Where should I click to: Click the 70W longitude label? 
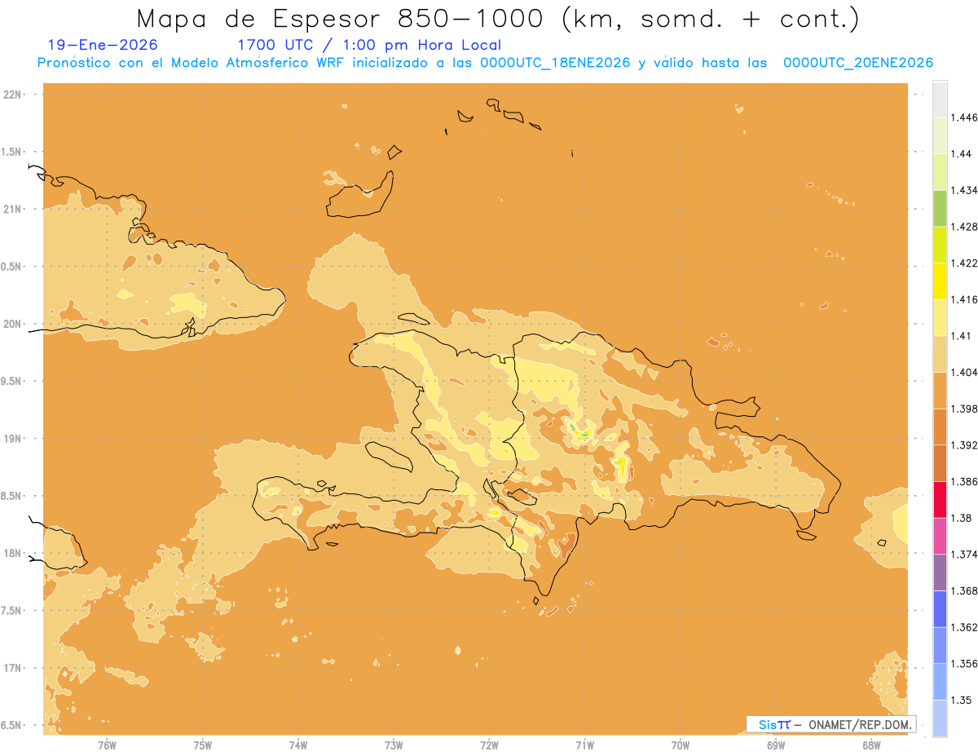(x=681, y=746)
